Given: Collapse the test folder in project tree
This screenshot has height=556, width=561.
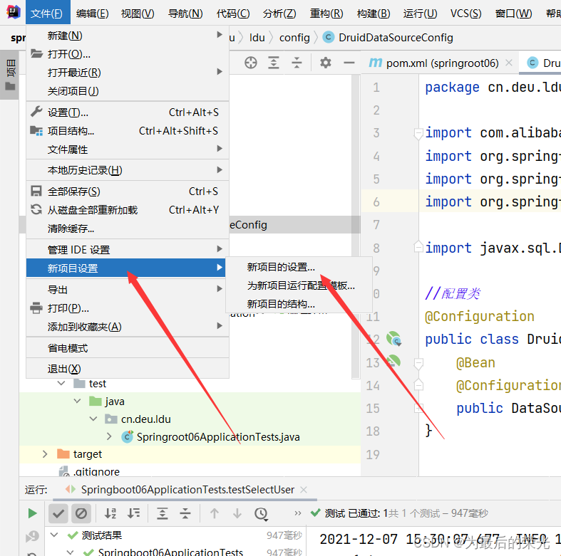Looking at the screenshot, I should pyautogui.click(x=61, y=384).
